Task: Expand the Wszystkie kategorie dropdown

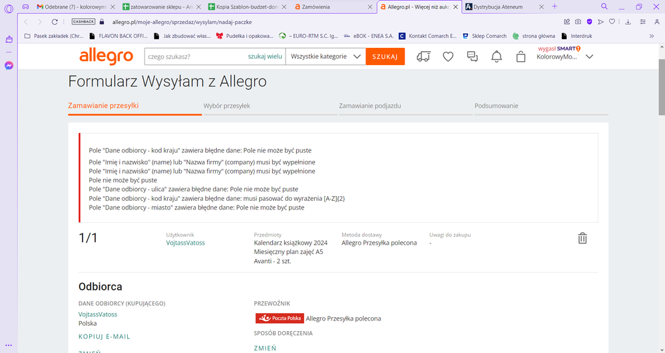Action: click(326, 57)
